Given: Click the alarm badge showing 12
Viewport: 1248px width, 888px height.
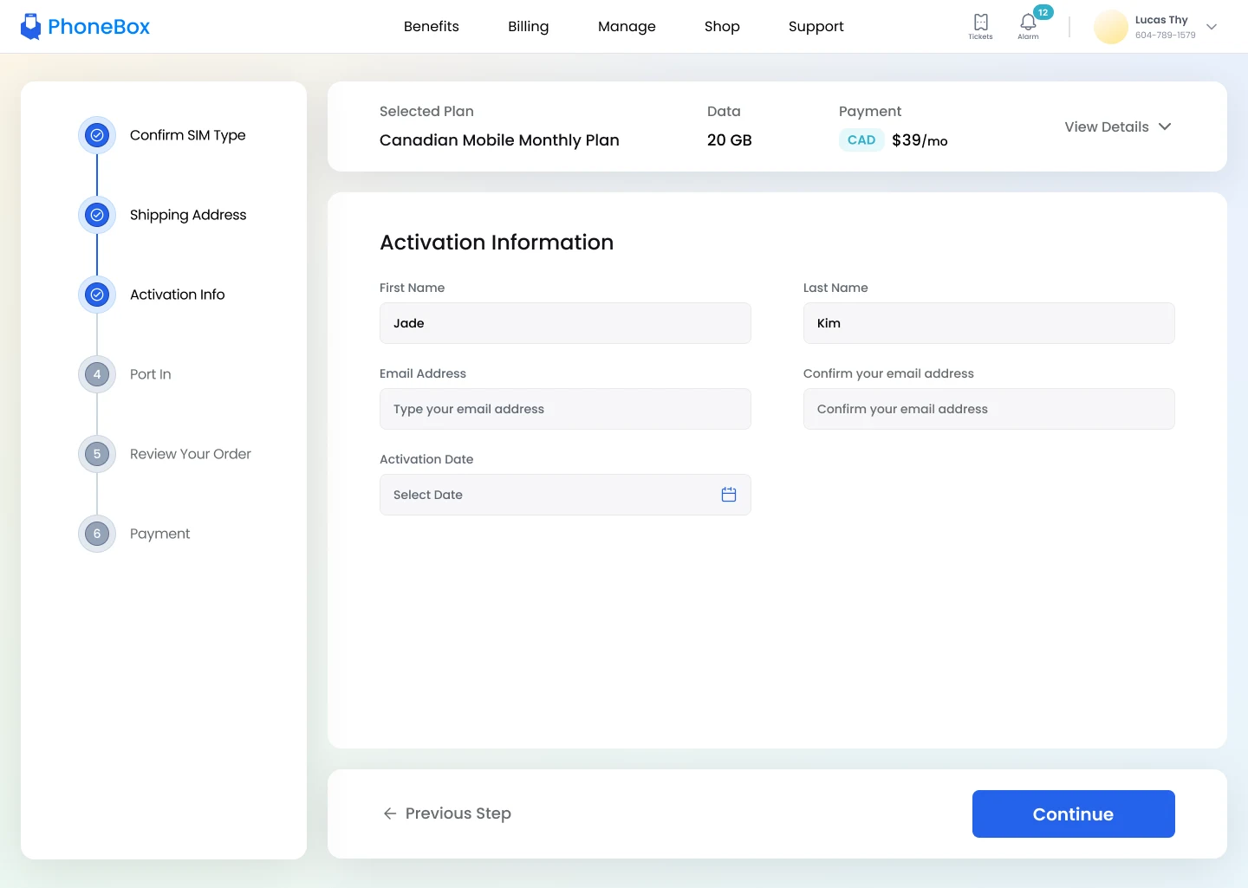Looking at the screenshot, I should click(x=1043, y=12).
